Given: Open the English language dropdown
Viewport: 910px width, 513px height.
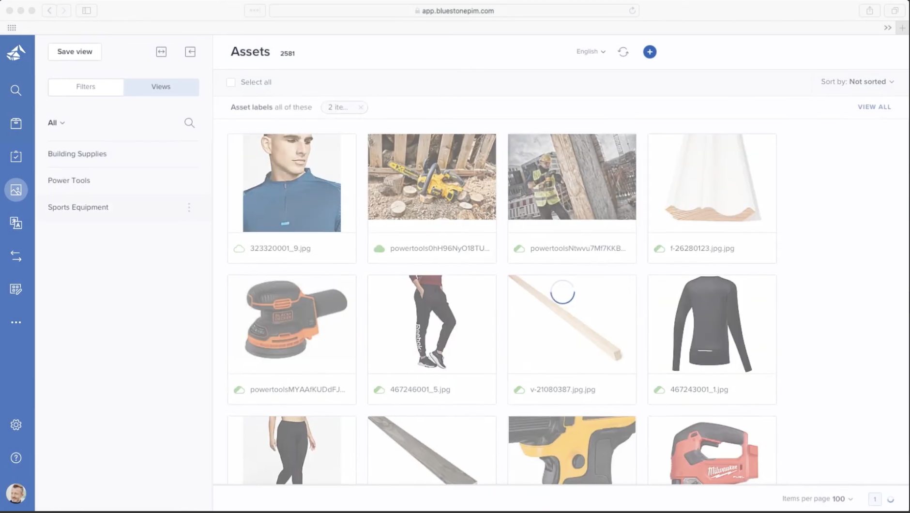Looking at the screenshot, I should [x=591, y=52].
